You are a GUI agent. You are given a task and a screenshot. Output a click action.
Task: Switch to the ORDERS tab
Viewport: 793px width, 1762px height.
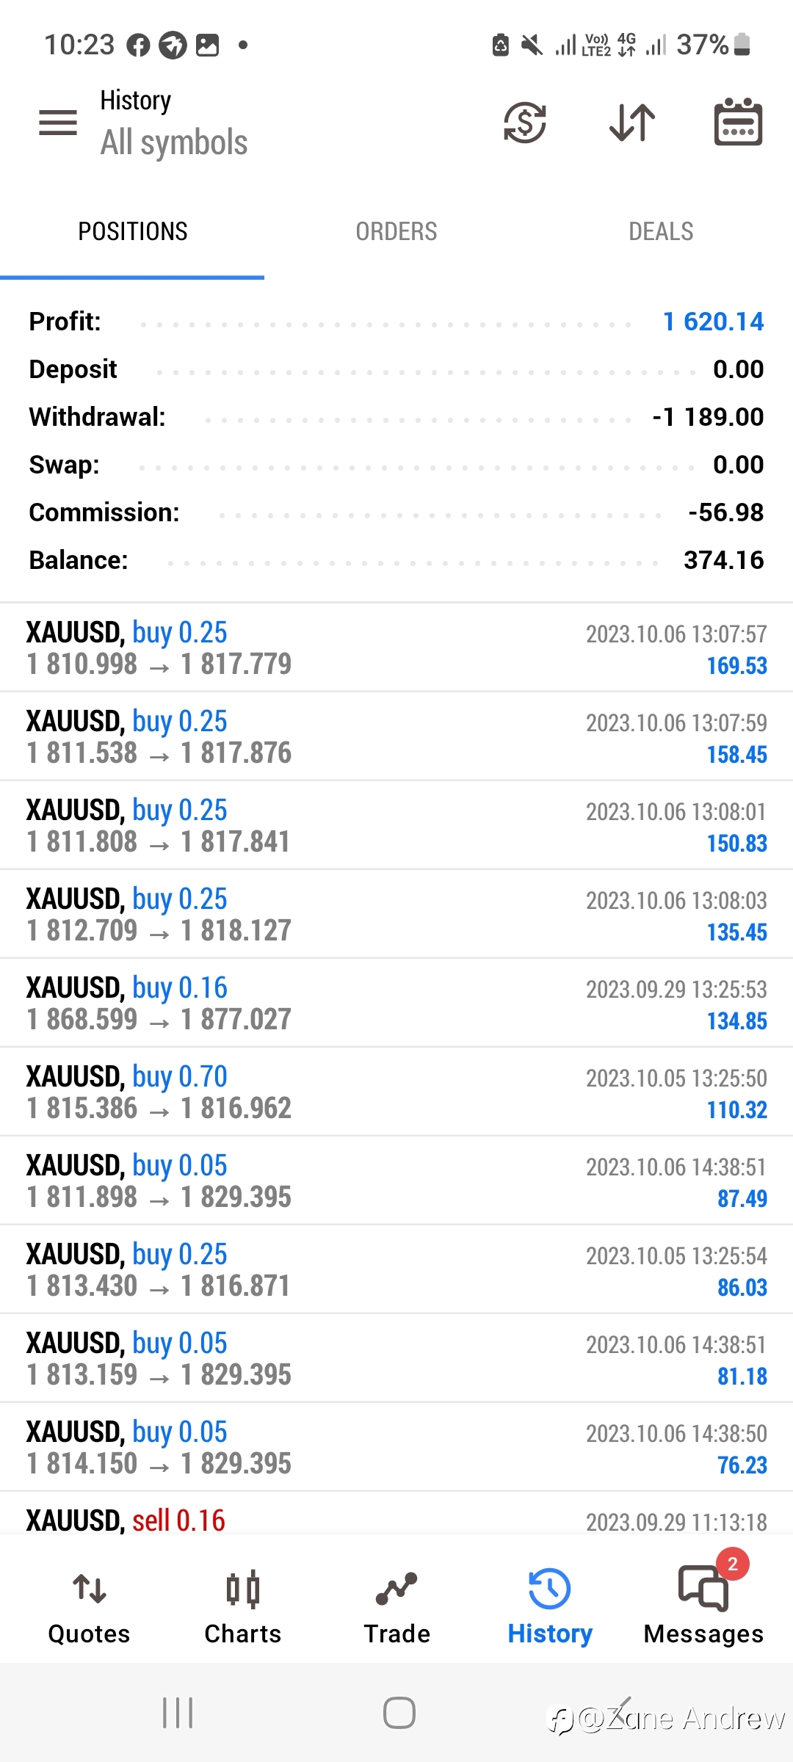pos(396,232)
